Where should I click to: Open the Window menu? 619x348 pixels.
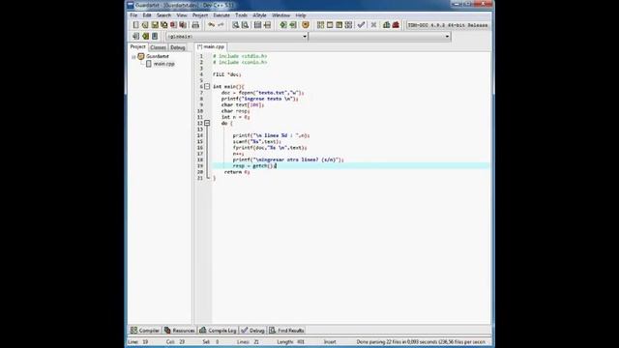coord(281,15)
